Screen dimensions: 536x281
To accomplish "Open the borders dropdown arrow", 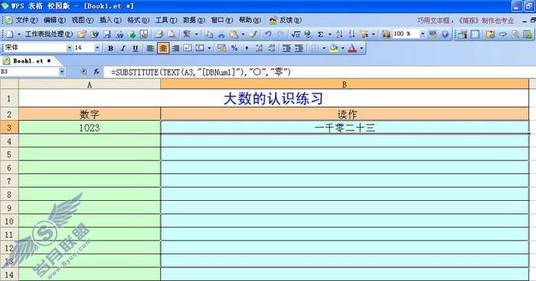I will (x=324, y=48).
